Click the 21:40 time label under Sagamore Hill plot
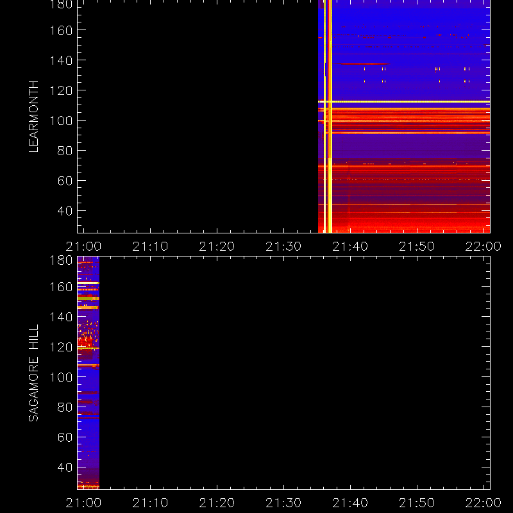Viewport: 513px width, 513px height. [350, 503]
